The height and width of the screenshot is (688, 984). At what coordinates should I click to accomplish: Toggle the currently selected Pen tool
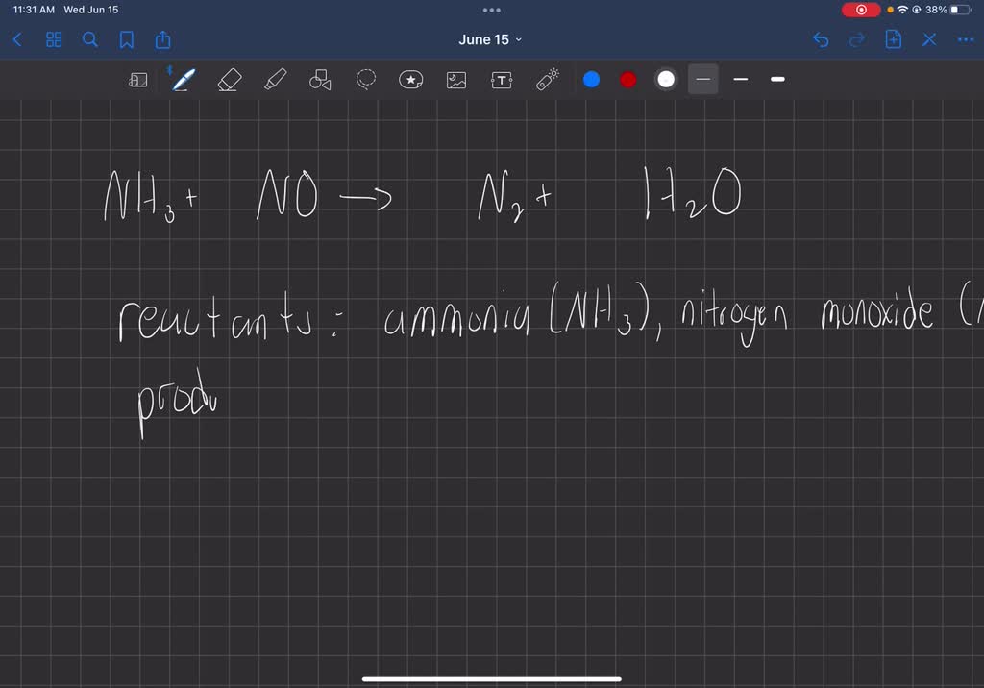click(x=183, y=80)
